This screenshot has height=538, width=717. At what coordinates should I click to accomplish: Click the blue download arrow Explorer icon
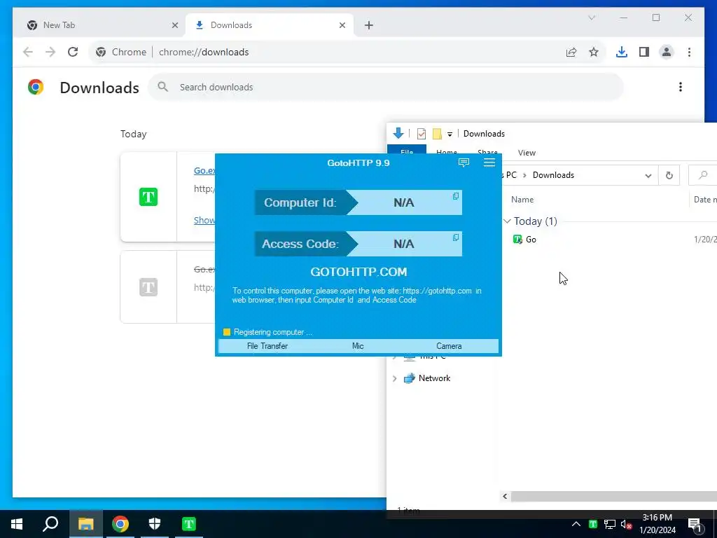point(398,133)
